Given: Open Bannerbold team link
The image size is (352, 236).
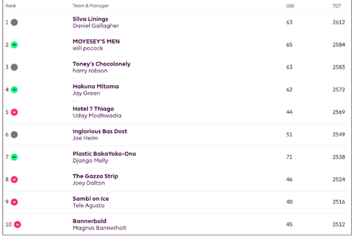Looking at the screenshot, I should 90,221.
